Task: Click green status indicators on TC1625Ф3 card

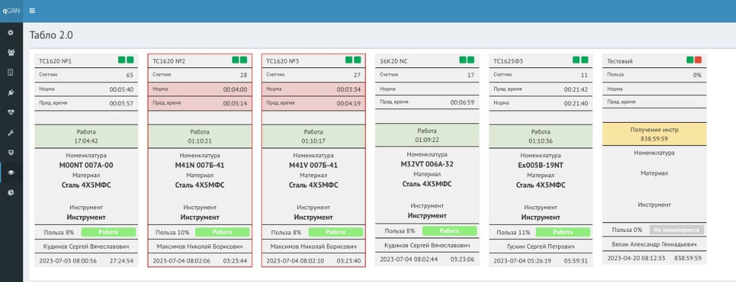Action: tap(580, 60)
